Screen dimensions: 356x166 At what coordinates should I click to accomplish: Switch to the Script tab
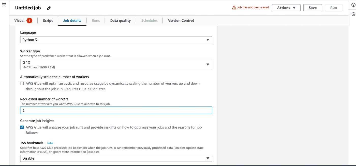pos(48,21)
